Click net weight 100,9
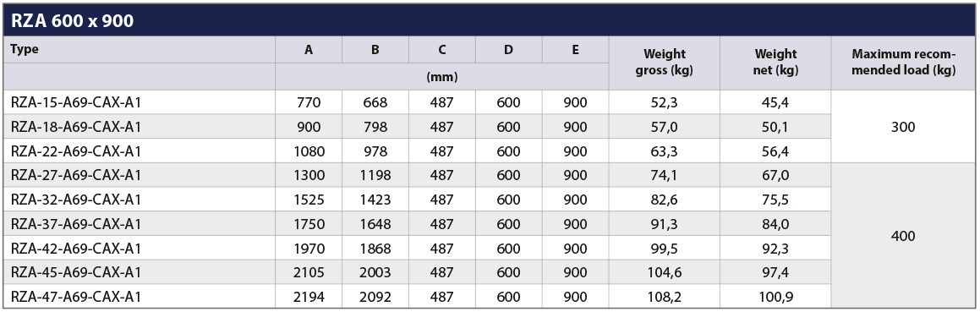 tap(775, 297)
